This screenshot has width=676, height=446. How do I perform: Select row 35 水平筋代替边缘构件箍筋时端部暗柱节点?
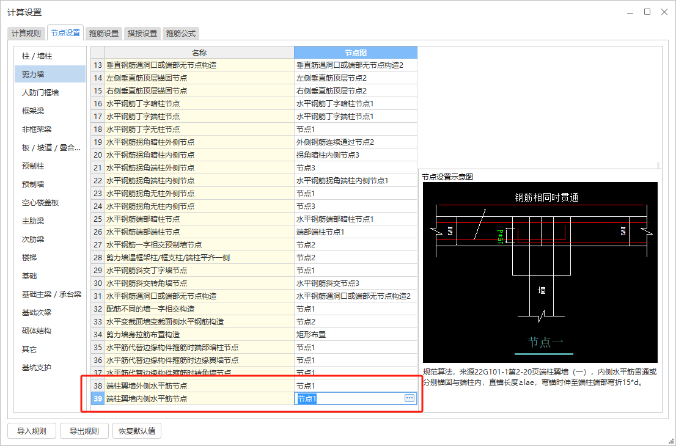coord(199,347)
